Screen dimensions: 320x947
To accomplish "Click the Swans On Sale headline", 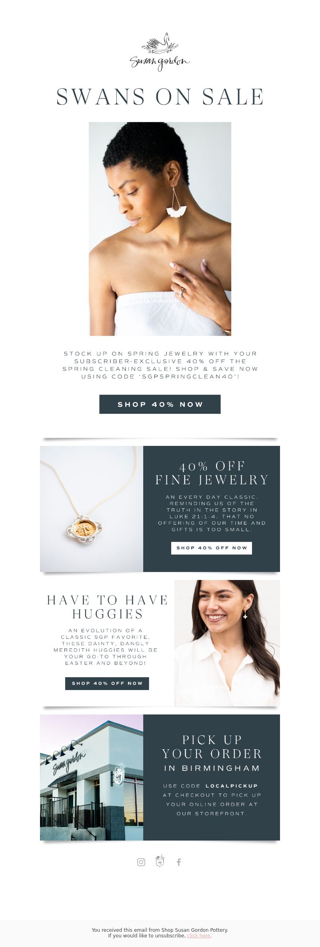I will click(160, 97).
